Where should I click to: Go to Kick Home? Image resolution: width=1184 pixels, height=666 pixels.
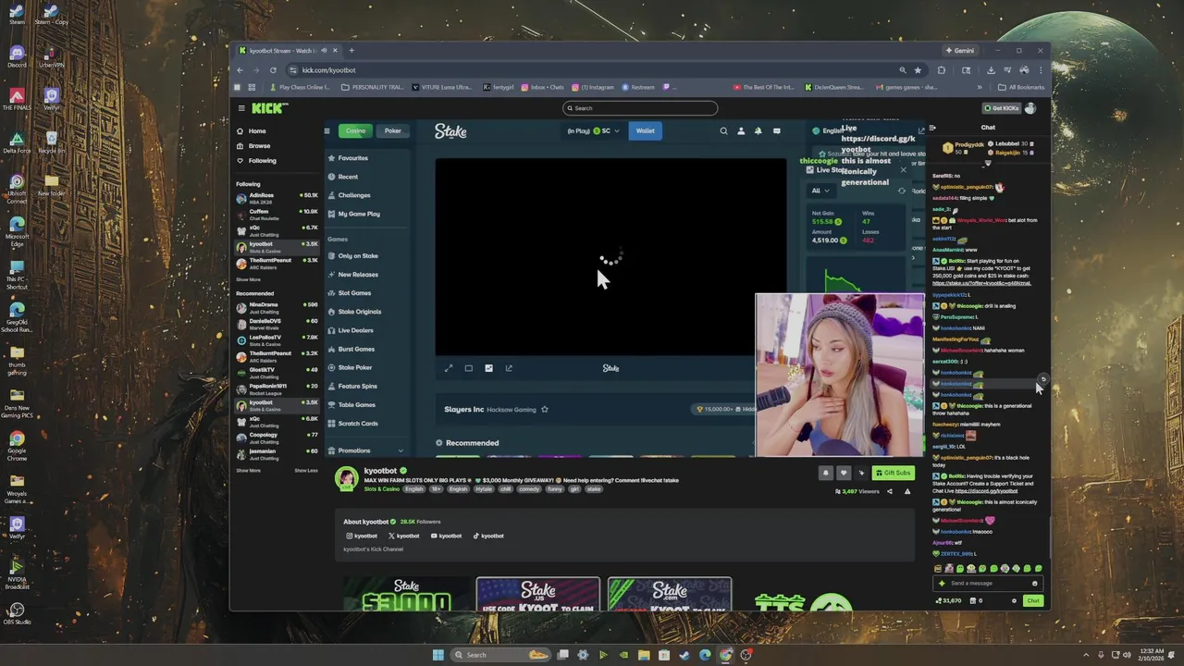click(x=251, y=131)
